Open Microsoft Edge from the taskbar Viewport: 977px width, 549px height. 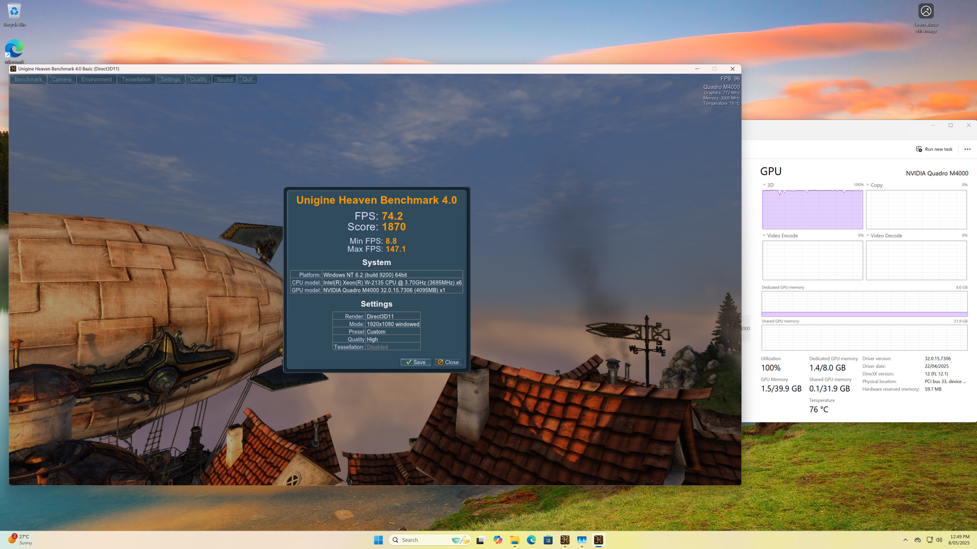[x=531, y=540]
